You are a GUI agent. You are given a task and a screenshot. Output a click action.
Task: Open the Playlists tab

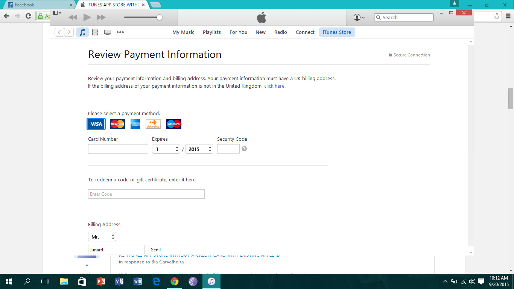[x=212, y=32]
